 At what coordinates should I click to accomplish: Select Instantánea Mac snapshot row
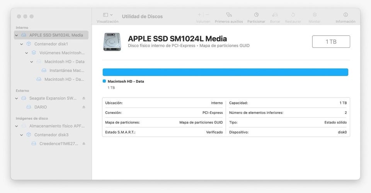coord(51,70)
